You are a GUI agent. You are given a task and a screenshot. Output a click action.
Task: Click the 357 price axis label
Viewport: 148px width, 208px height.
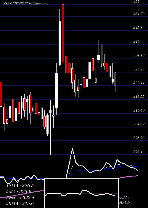[x=137, y=1]
